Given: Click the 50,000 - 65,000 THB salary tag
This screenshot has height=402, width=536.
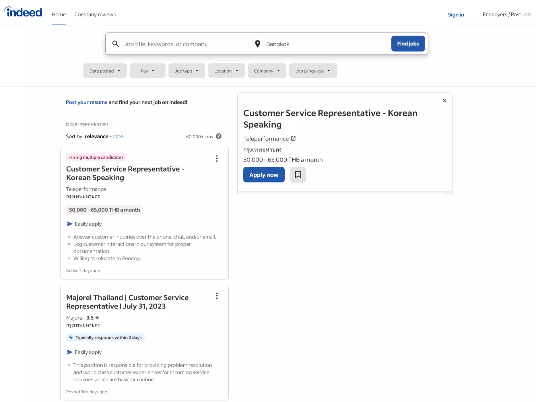Looking at the screenshot, I should [104, 210].
